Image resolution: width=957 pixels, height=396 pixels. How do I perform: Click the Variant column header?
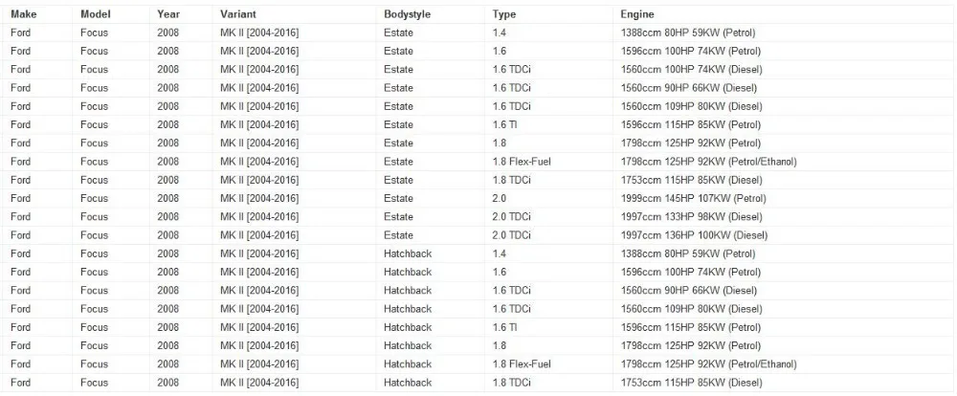click(238, 14)
